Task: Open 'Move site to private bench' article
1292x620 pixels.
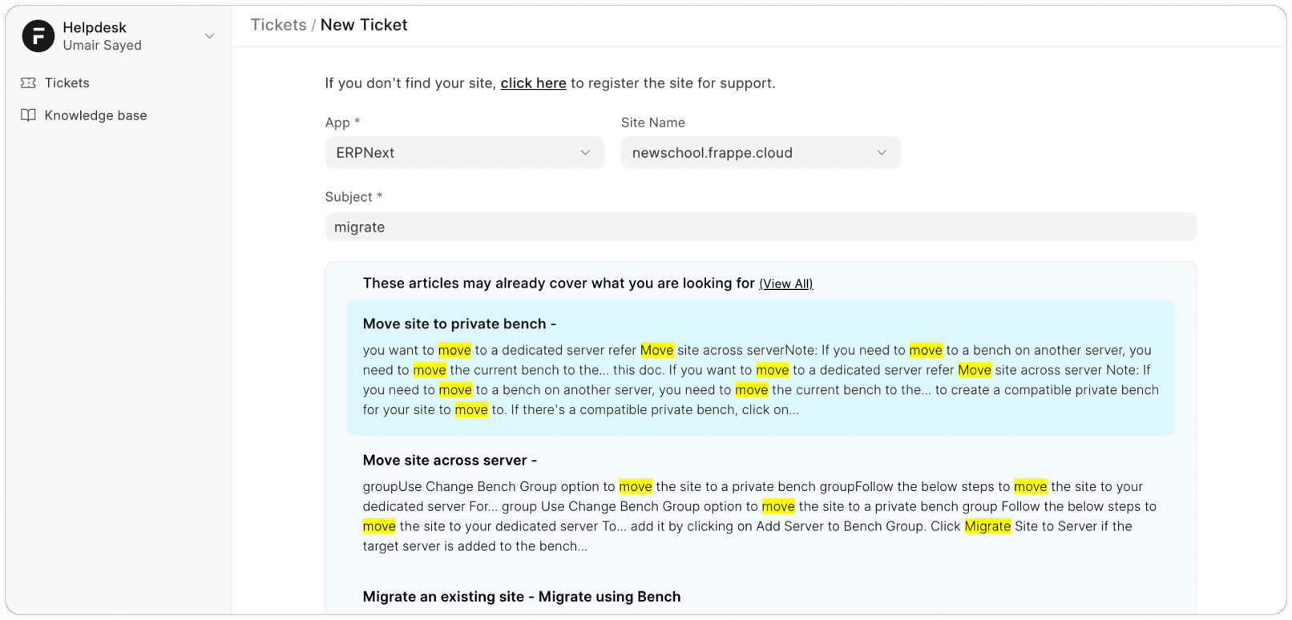Action: point(459,324)
